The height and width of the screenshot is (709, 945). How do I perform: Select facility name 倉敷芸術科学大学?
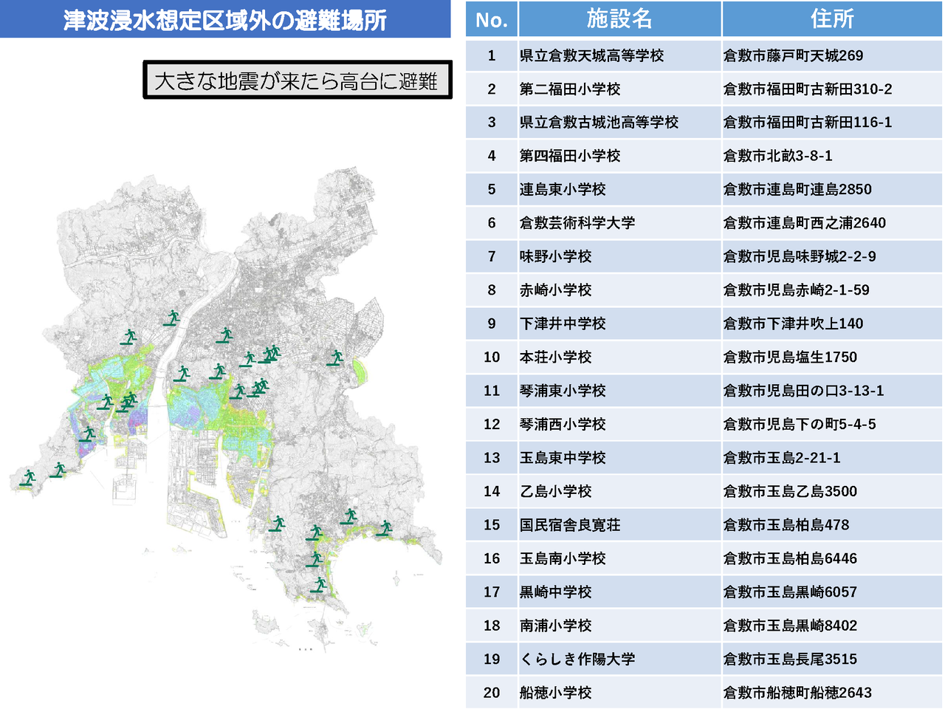(577, 223)
